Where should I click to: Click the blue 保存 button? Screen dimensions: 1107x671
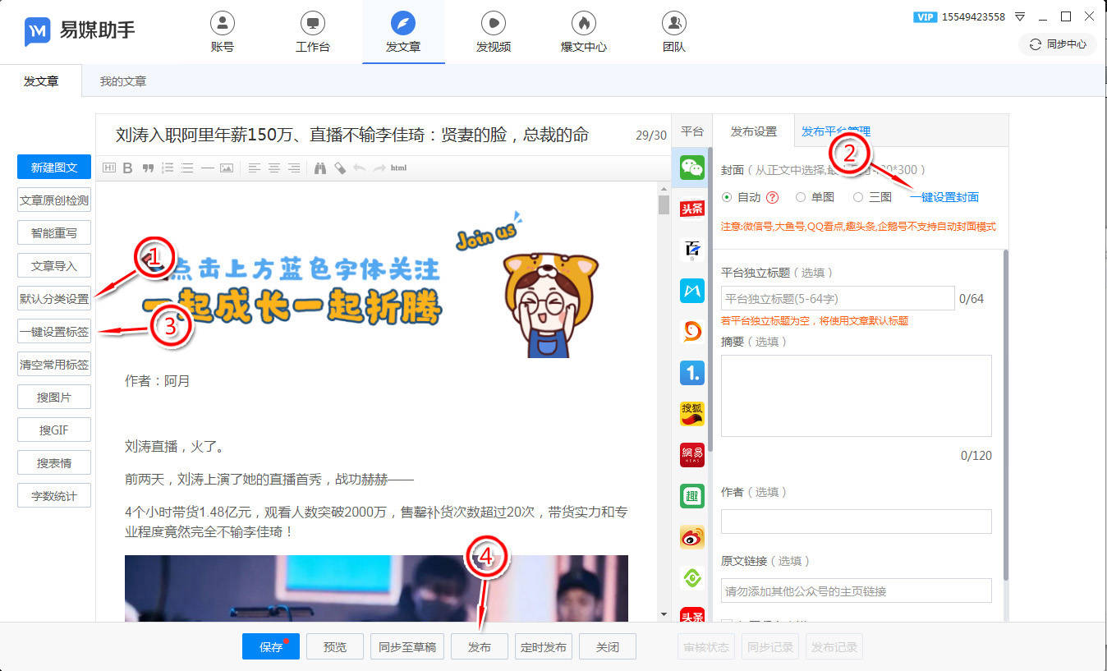271,646
